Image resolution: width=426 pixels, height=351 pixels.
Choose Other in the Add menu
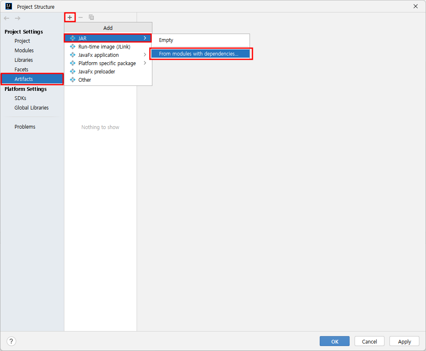click(108, 80)
